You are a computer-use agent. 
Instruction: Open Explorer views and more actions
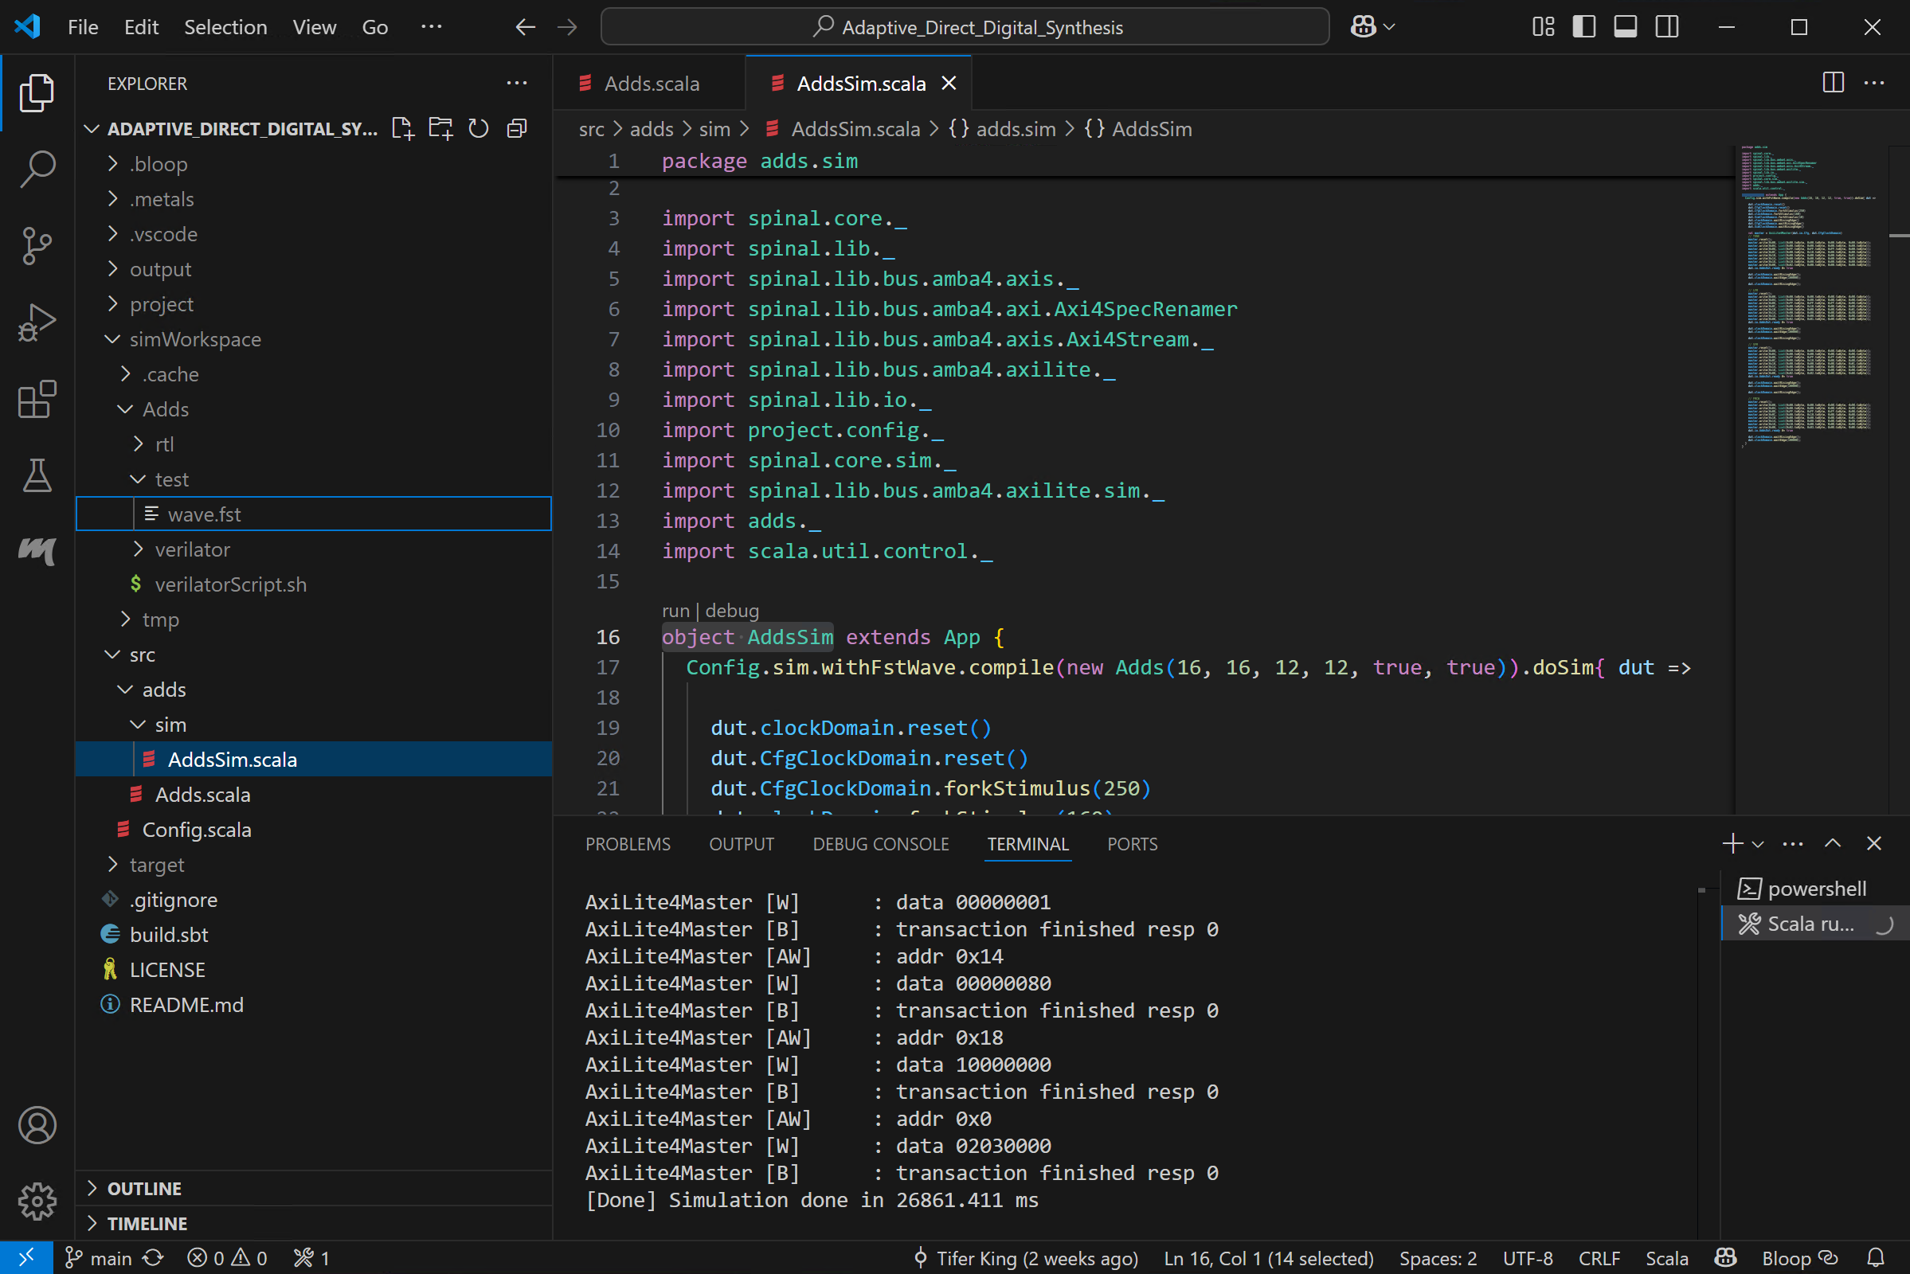517,83
